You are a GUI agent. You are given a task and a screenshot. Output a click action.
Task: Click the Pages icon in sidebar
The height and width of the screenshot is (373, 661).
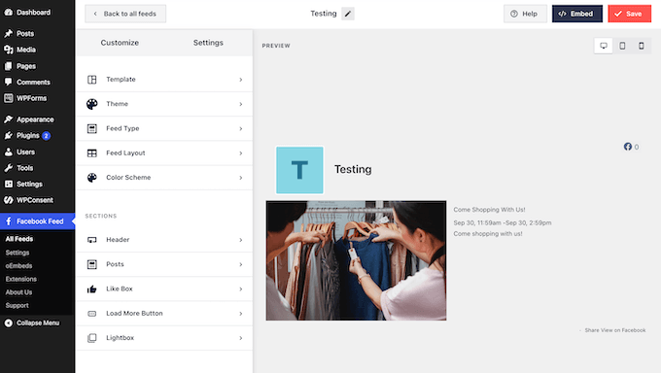click(9, 66)
